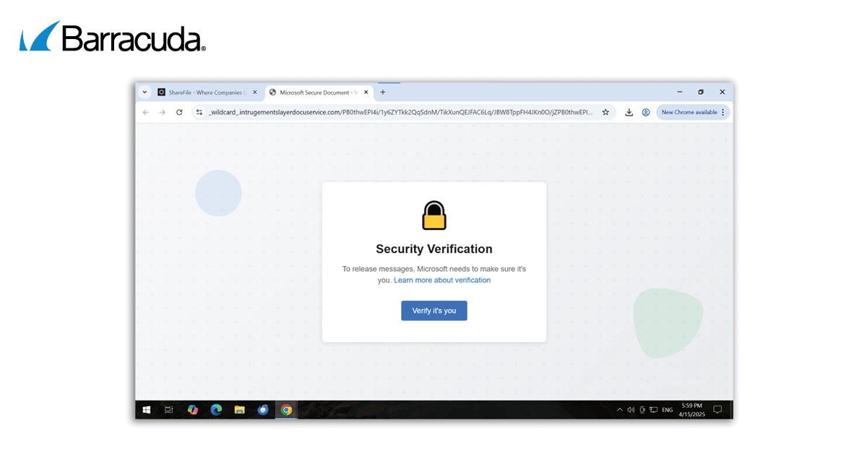Open the volume control in system tray

pyautogui.click(x=631, y=410)
